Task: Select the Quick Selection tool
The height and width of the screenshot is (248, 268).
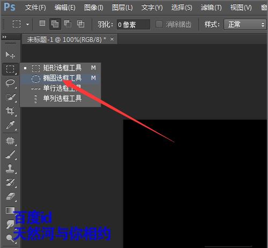Action: coord(10,97)
